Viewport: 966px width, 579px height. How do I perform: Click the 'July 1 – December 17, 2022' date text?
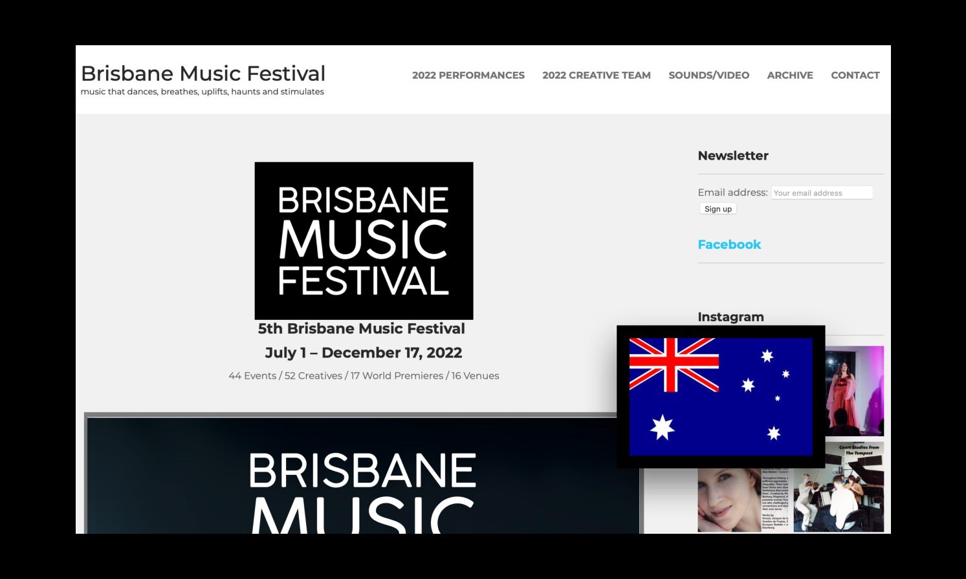tap(364, 353)
